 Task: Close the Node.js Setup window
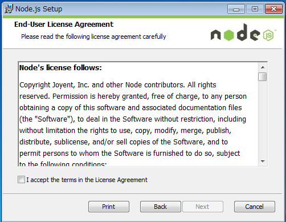point(273,9)
